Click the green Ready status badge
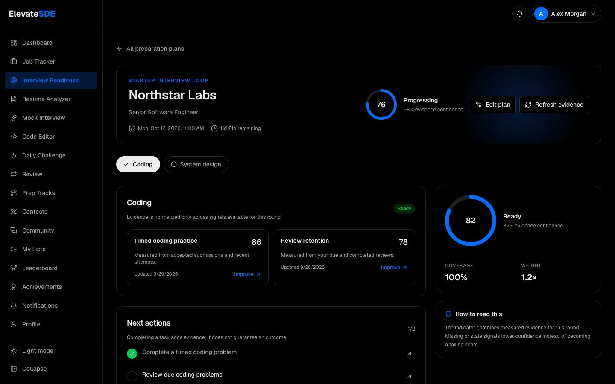 pos(404,209)
